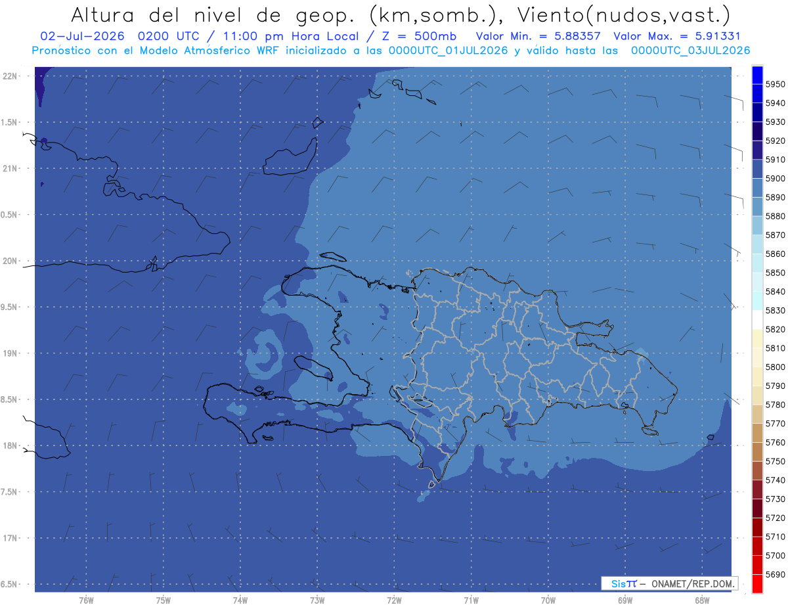Image resolution: width=788 pixels, height=609 pixels.
Task: Click the '5900' color bar value
Action: tap(775, 179)
